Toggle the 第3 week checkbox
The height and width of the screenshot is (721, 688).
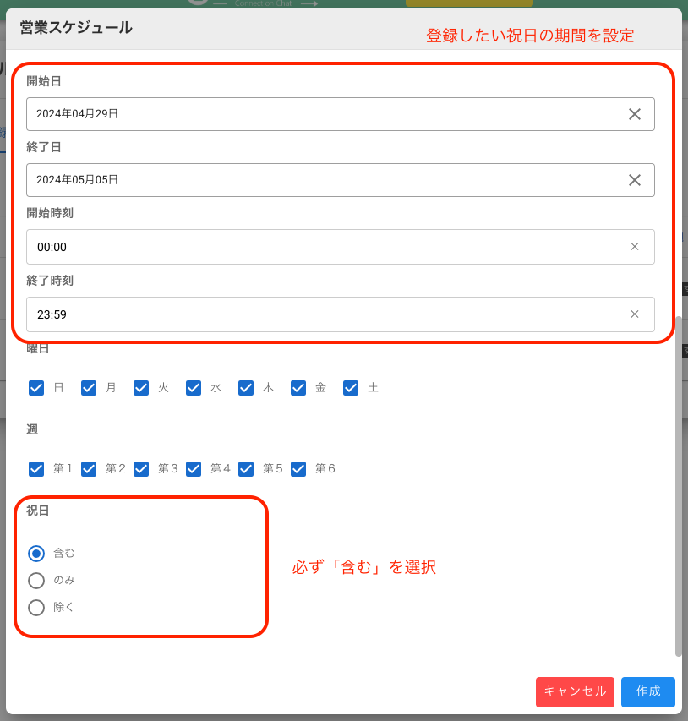(x=141, y=468)
